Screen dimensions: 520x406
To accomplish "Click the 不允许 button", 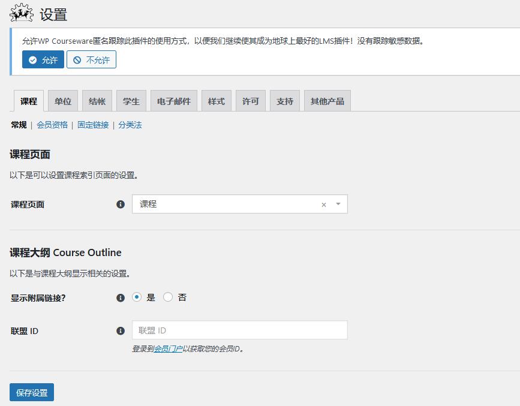I will point(91,60).
